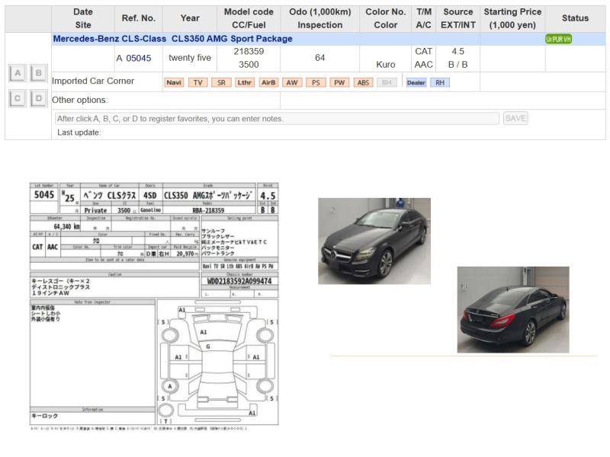Viewport: 610px width, 457px height.
Task: Click the Status column header
Action: pos(575,18)
